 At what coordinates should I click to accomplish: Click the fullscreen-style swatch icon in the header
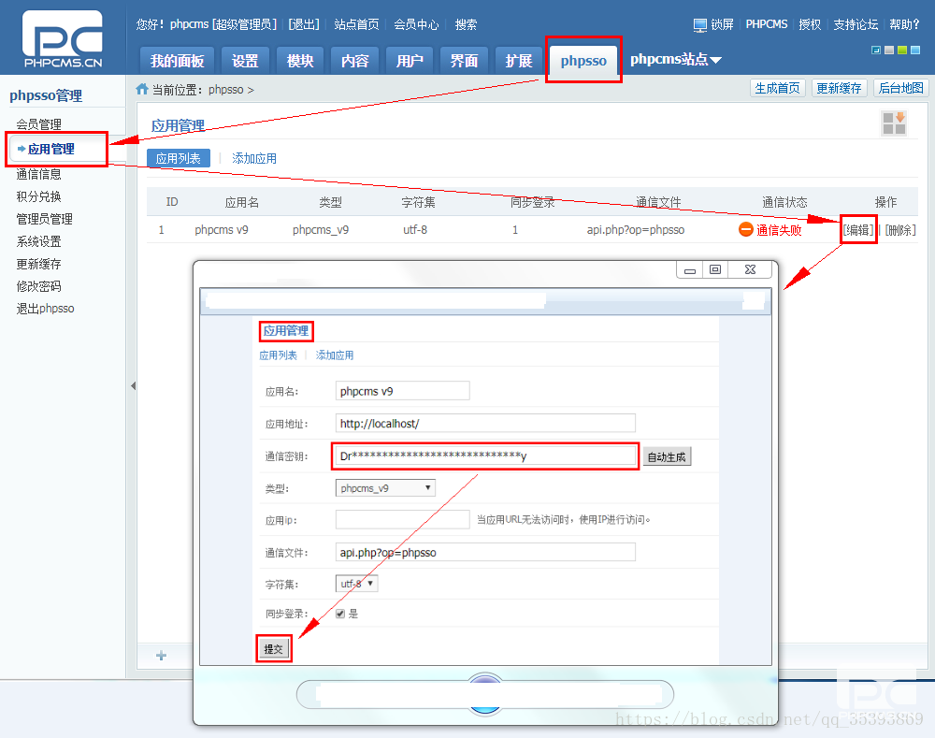tap(876, 51)
